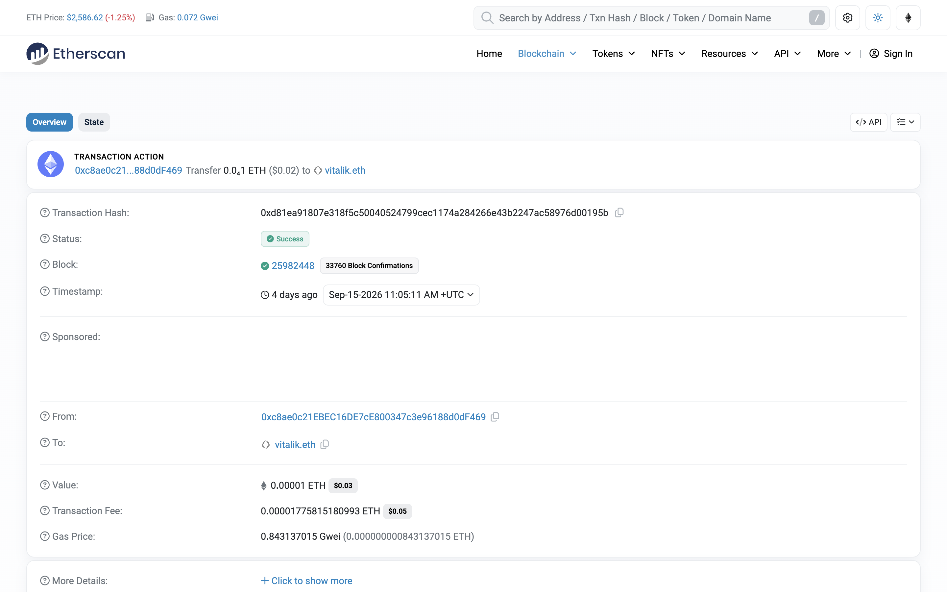This screenshot has width=947, height=592.
Task: Click the Timestamp help icon
Action: coord(45,291)
